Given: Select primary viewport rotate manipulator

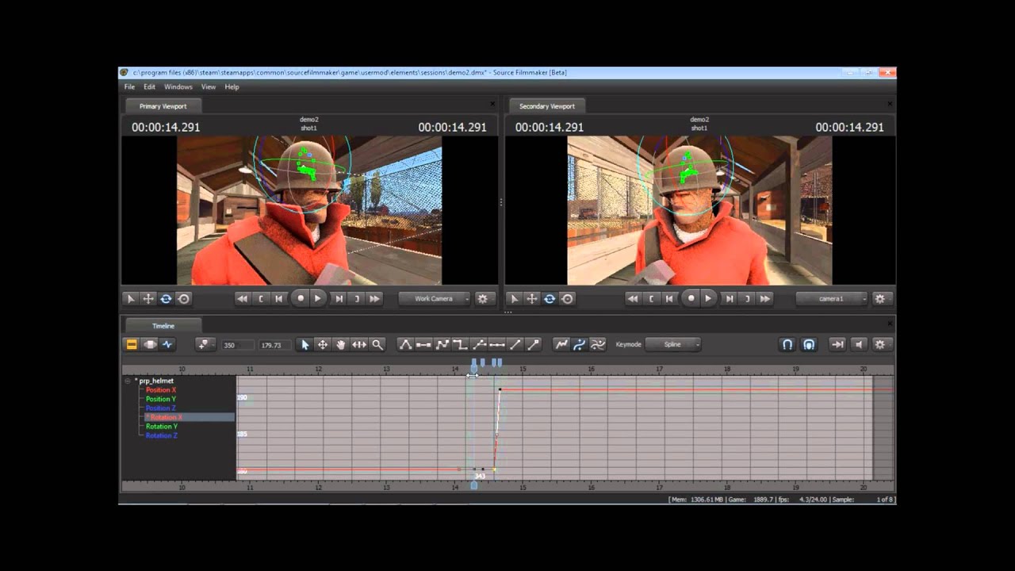Looking at the screenshot, I should (166, 299).
